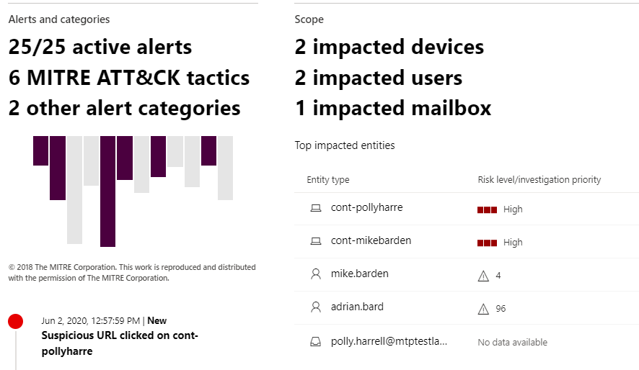
Task: Open the Suspicious URL clicked alert
Action: pos(120,343)
